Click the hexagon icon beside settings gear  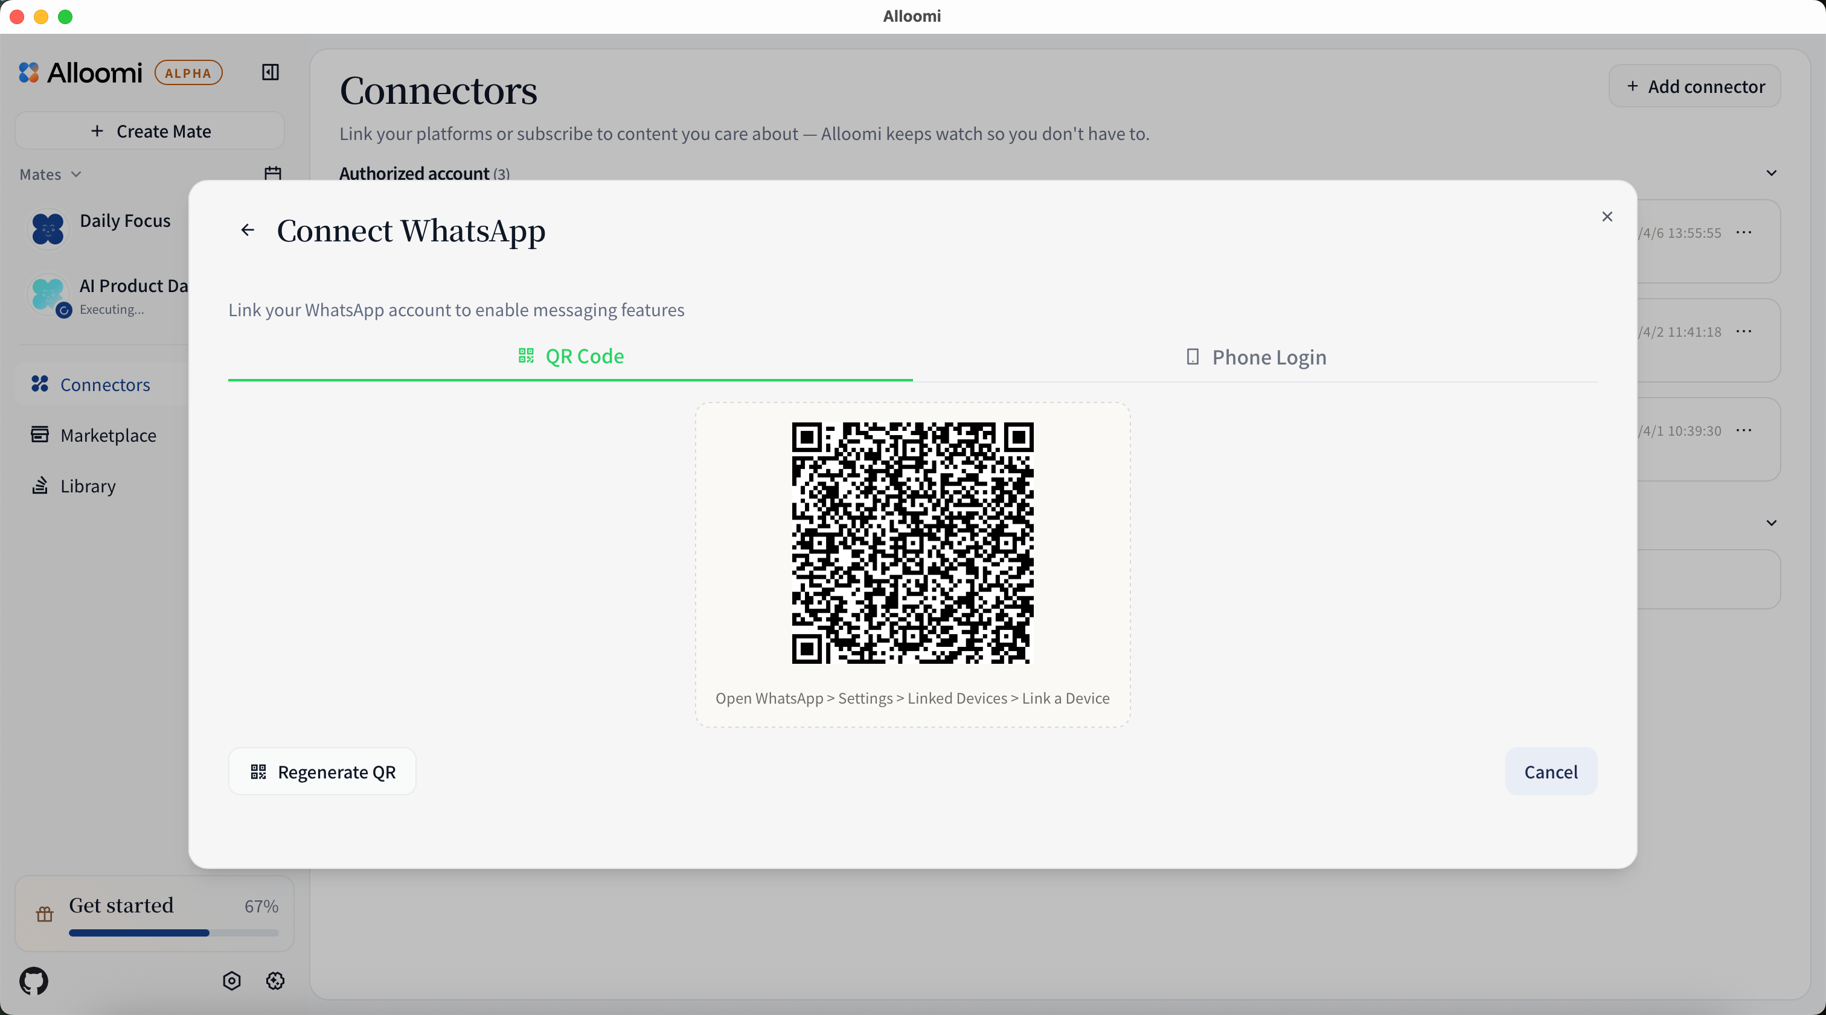click(x=232, y=981)
